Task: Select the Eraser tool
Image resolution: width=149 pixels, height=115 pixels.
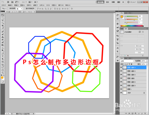Action: 3,43
